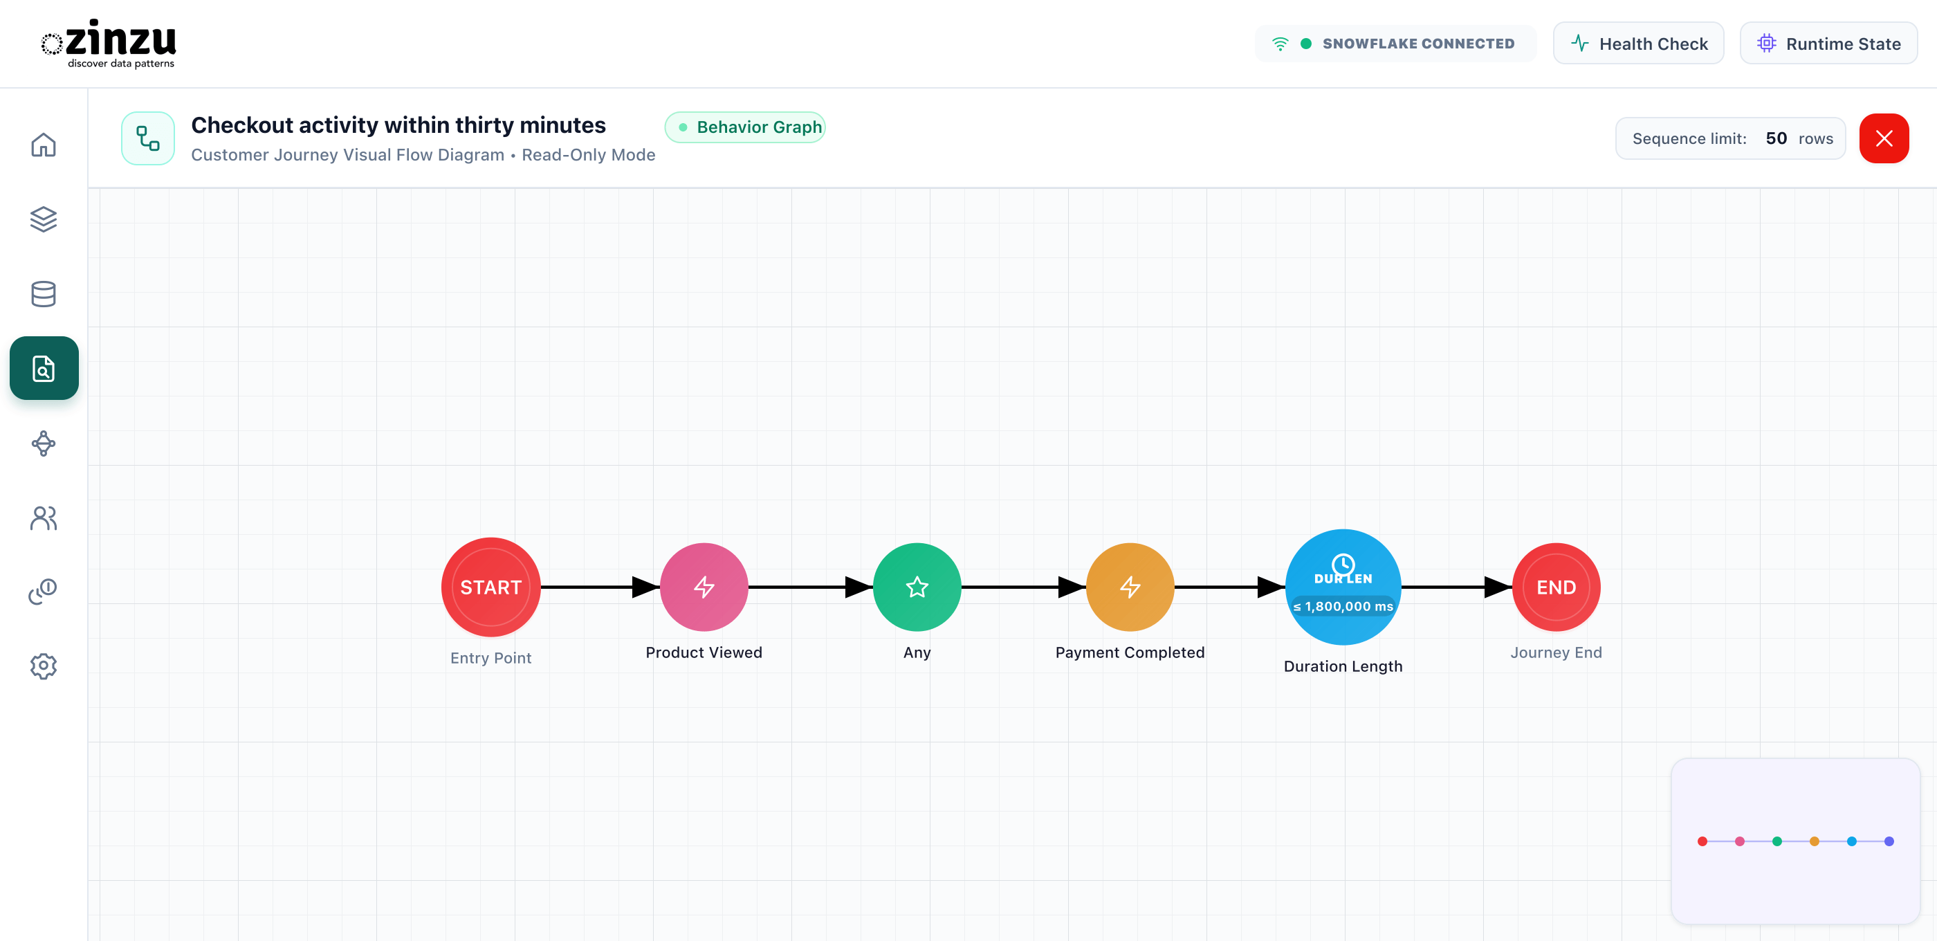Open the users sidebar icon
The width and height of the screenshot is (1937, 941).
point(44,518)
